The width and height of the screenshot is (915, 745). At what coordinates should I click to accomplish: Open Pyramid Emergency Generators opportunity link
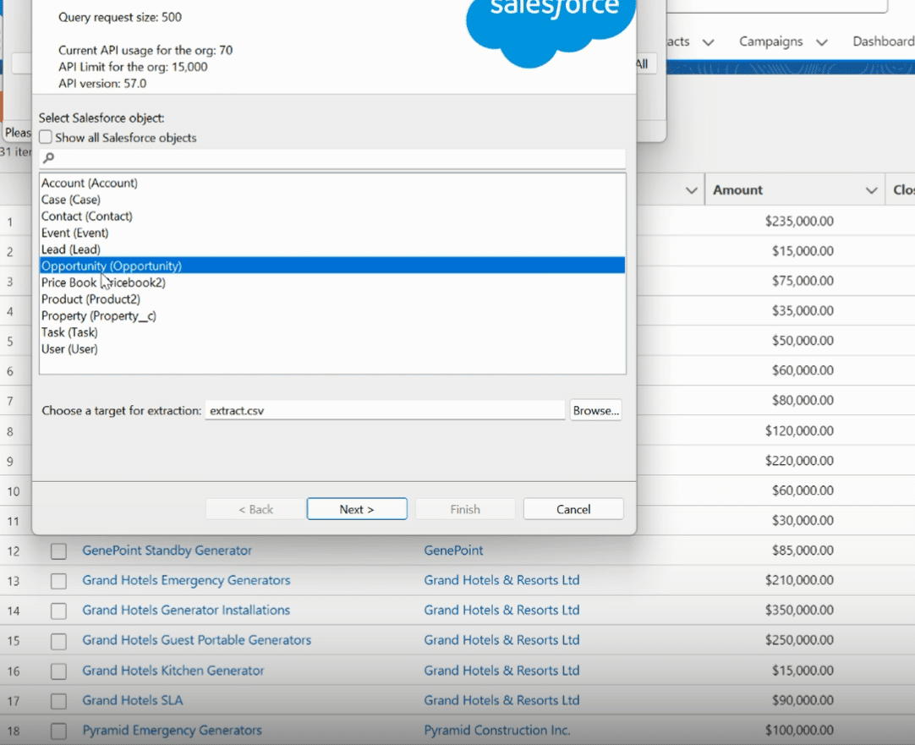pyautogui.click(x=173, y=730)
